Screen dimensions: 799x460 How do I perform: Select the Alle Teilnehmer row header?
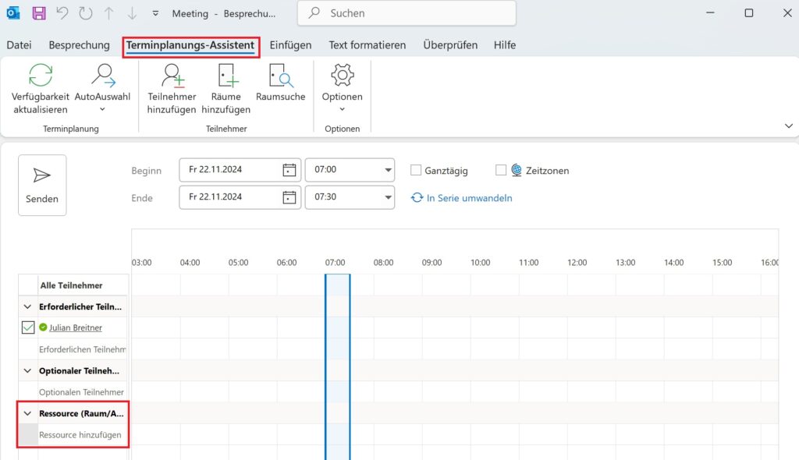pos(71,285)
